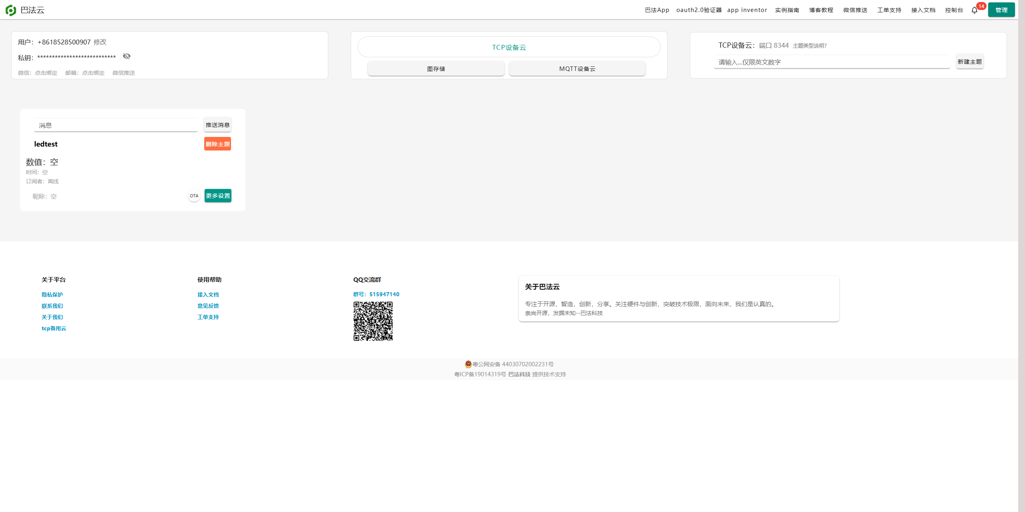Open oauth2.0验证器 menu item
1025x512 pixels.
click(x=699, y=10)
